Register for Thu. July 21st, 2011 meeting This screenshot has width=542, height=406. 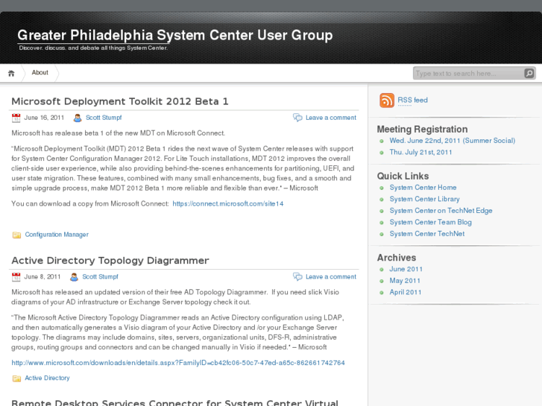coord(420,152)
